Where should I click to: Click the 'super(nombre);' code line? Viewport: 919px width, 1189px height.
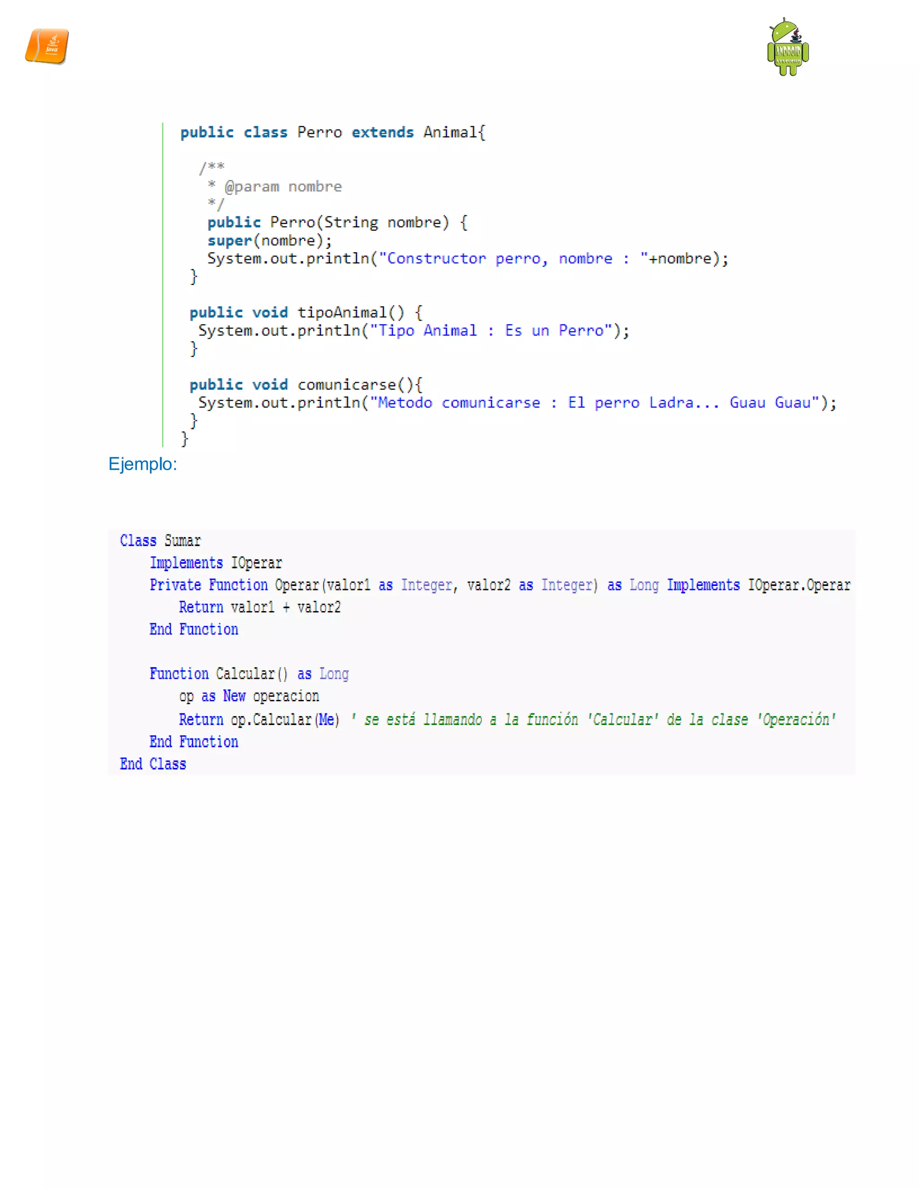coord(269,240)
